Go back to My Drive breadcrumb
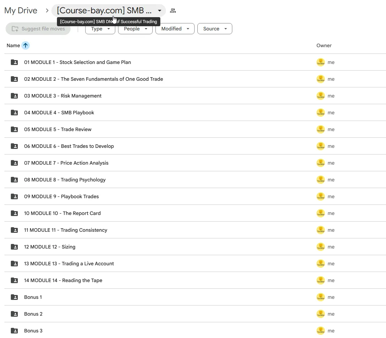 pos(21,10)
